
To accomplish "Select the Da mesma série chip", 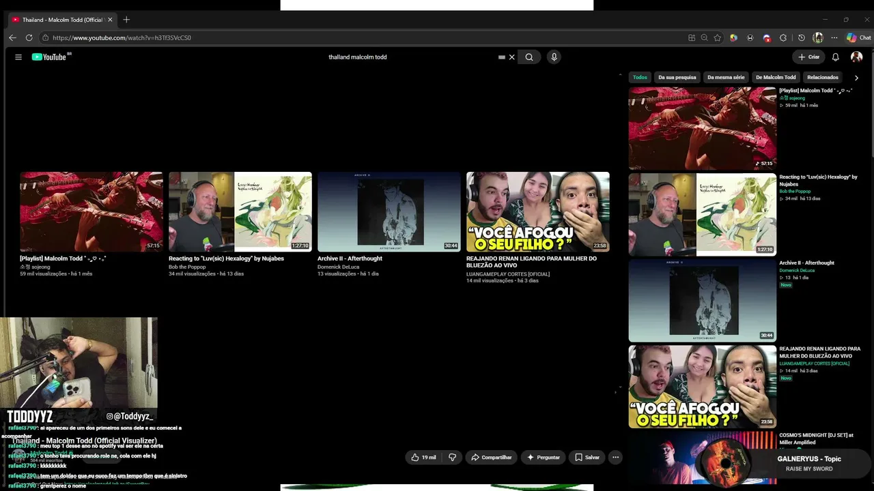I will pyautogui.click(x=726, y=77).
